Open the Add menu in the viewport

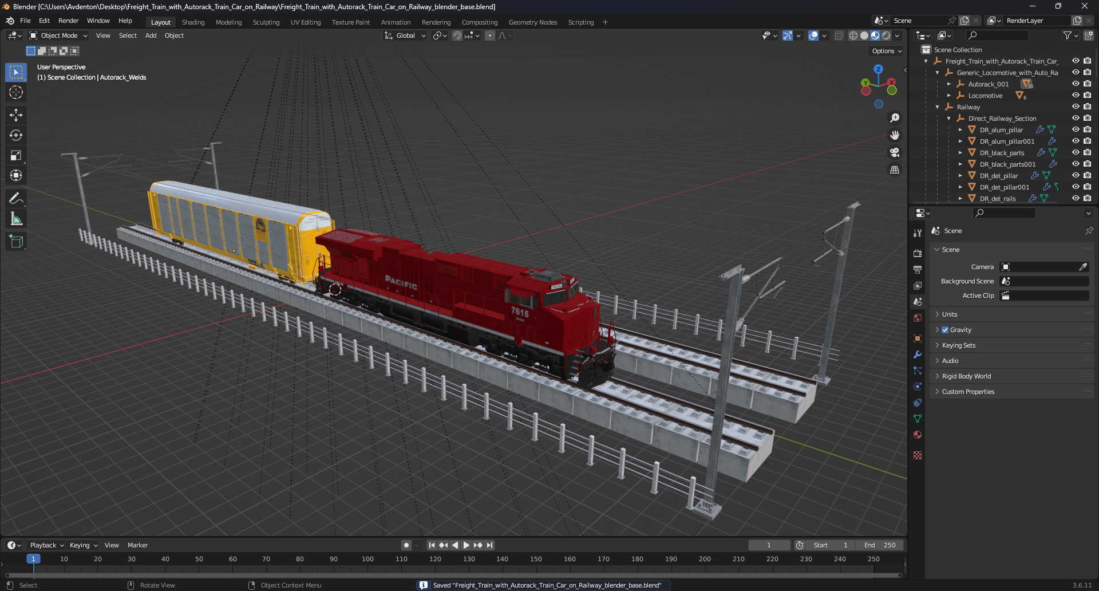point(151,36)
